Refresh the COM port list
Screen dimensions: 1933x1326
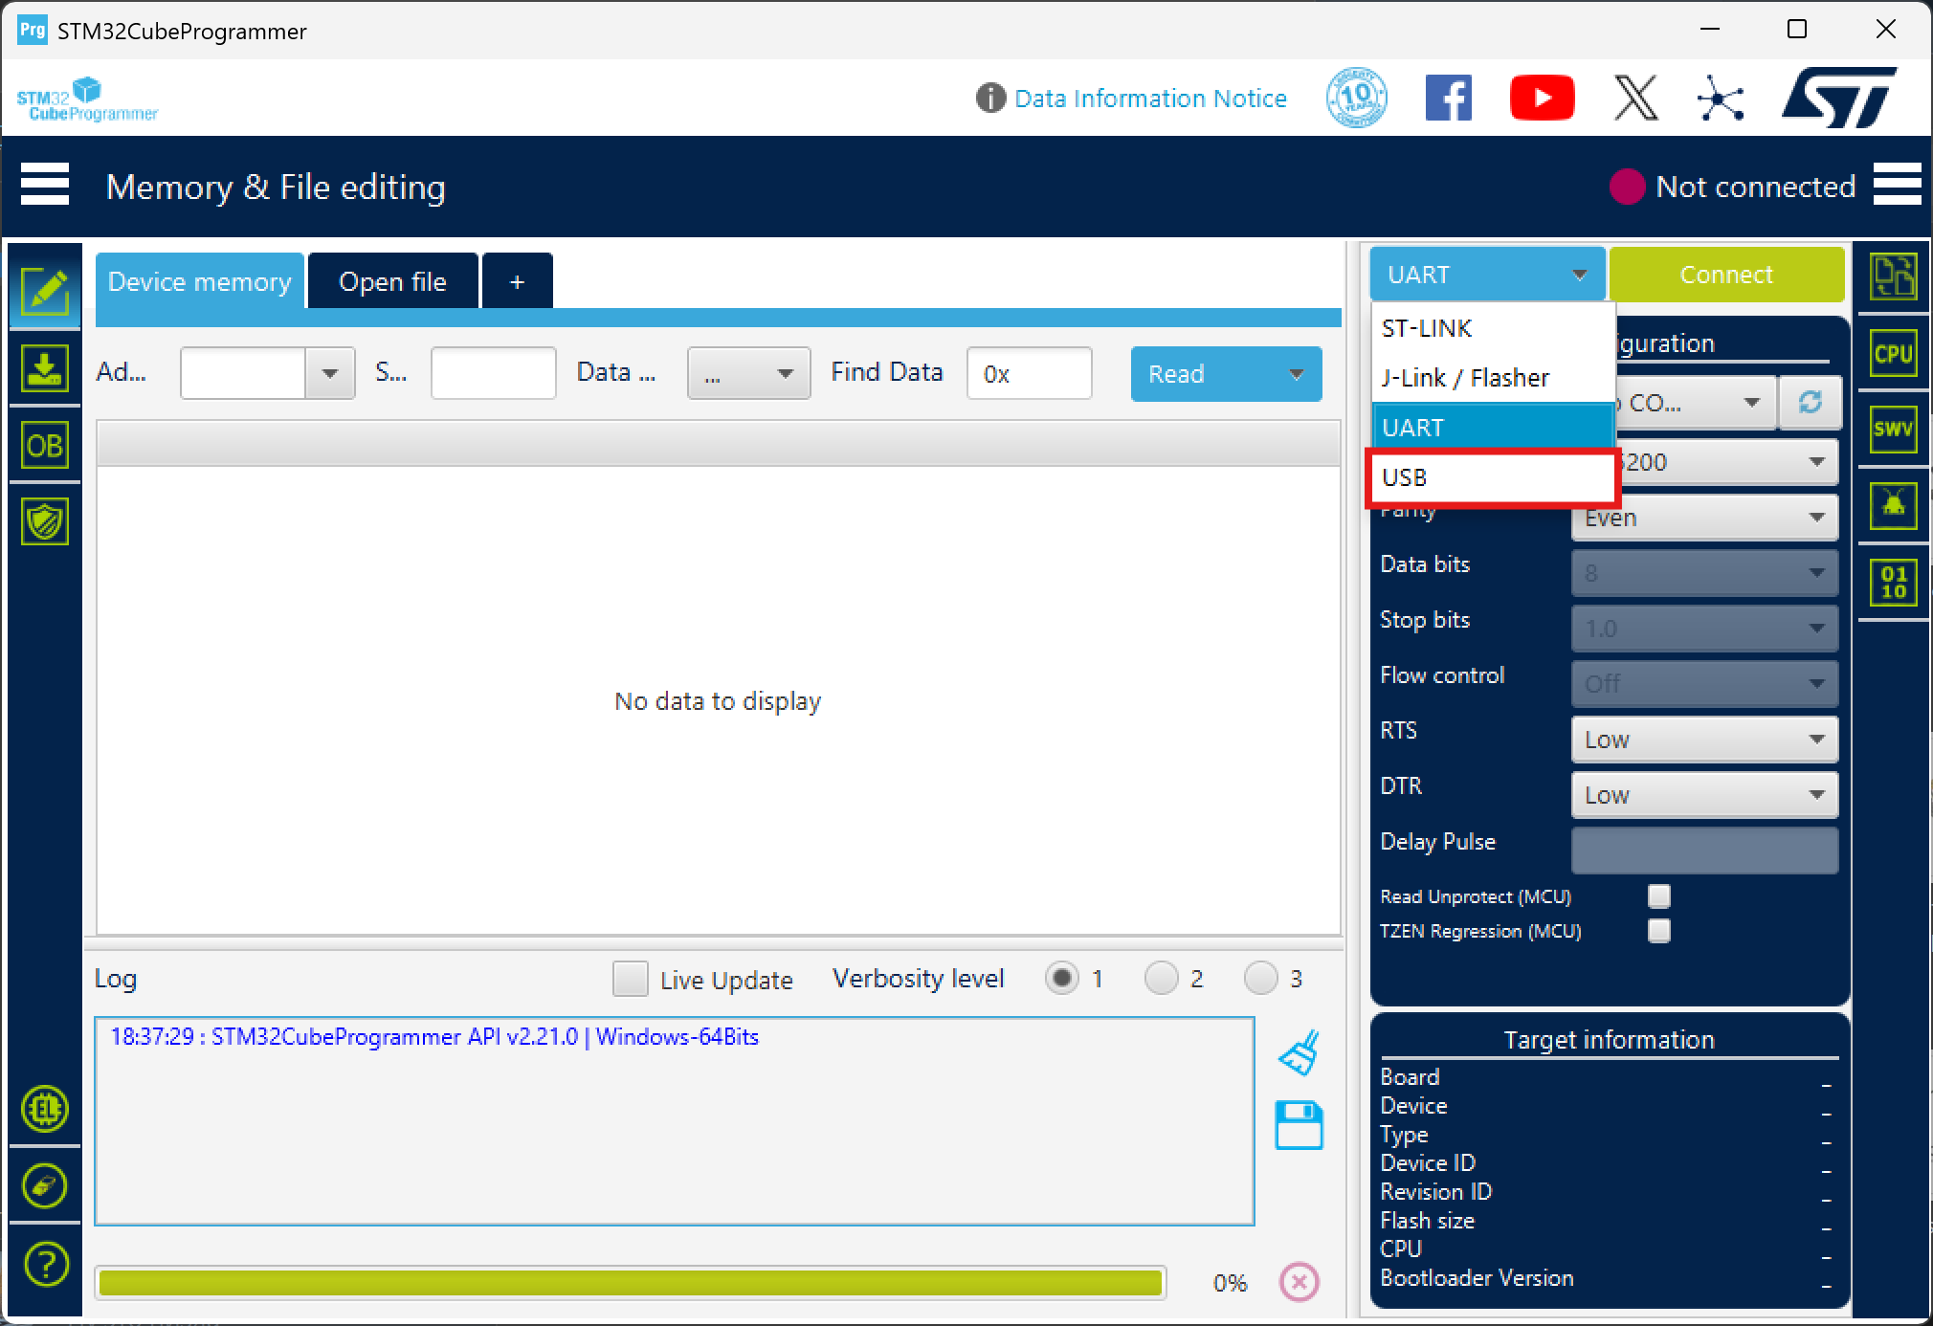point(1810,403)
